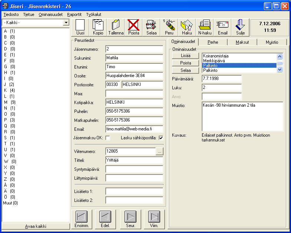Click the Titteli field with Yrittäjä

click(134, 160)
